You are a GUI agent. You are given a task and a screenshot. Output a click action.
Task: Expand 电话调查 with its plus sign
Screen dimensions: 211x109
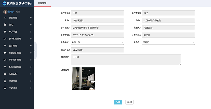pyautogui.click(x=31, y=88)
